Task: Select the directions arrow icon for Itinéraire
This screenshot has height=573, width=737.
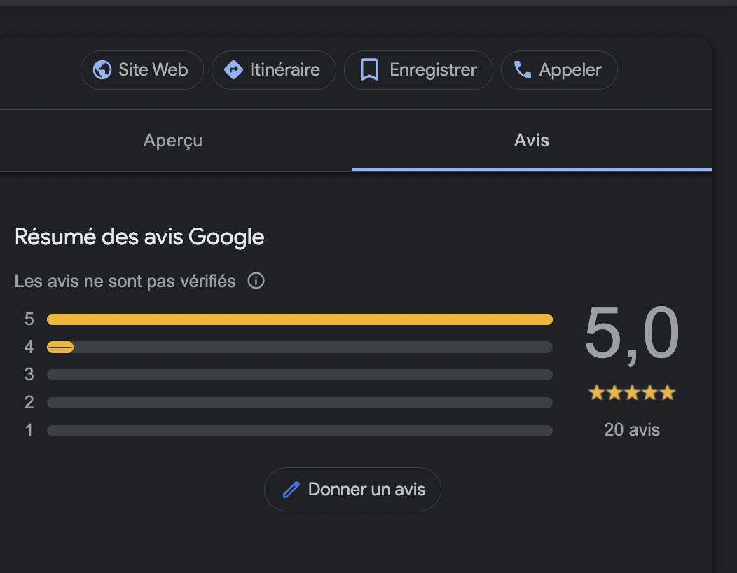Action: tap(234, 70)
